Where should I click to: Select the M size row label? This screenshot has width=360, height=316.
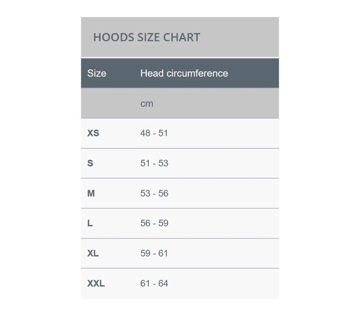pyautogui.click(x=91, y=193)
